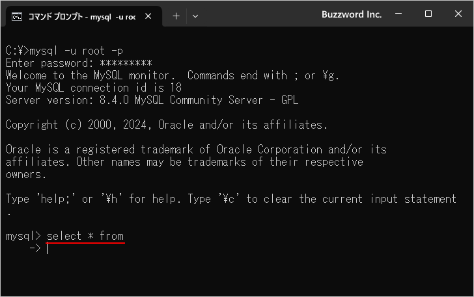Expand the new tab profile dropdown

coord(195,16)
